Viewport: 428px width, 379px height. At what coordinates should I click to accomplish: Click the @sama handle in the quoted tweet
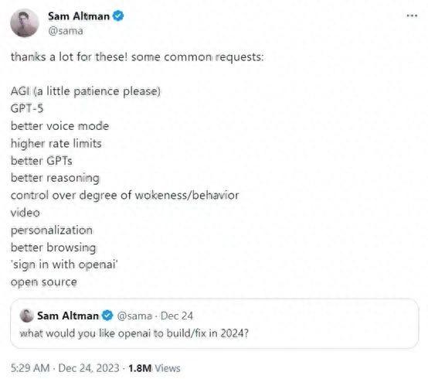coord(134,316)
